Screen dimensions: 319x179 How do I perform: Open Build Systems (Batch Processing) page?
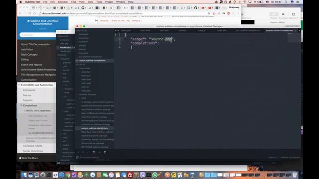click(38, 70)
